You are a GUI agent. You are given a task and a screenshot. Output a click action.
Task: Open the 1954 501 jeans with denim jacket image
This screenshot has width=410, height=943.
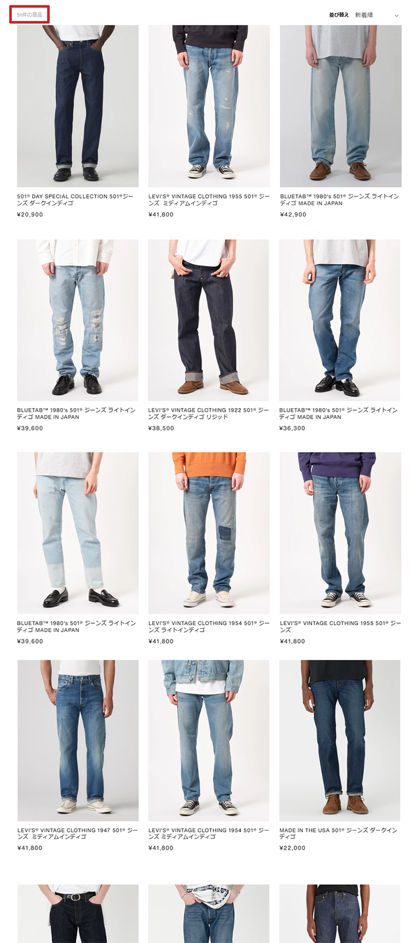[209, 740]
